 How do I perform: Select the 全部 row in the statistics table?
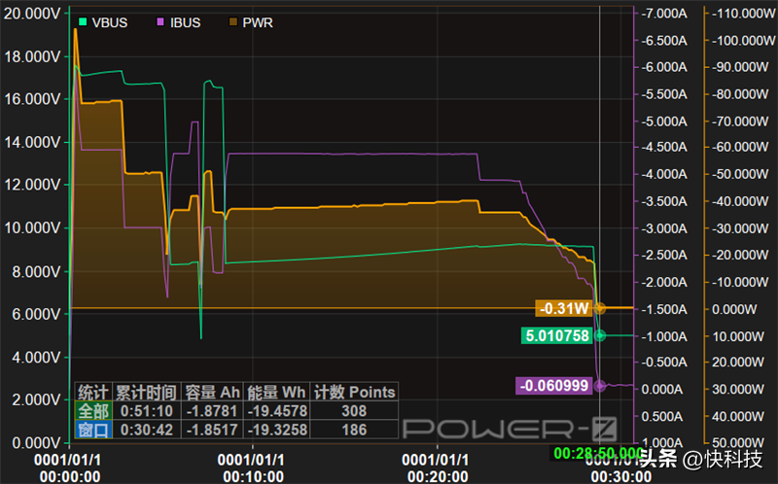(x=94, y=411)
